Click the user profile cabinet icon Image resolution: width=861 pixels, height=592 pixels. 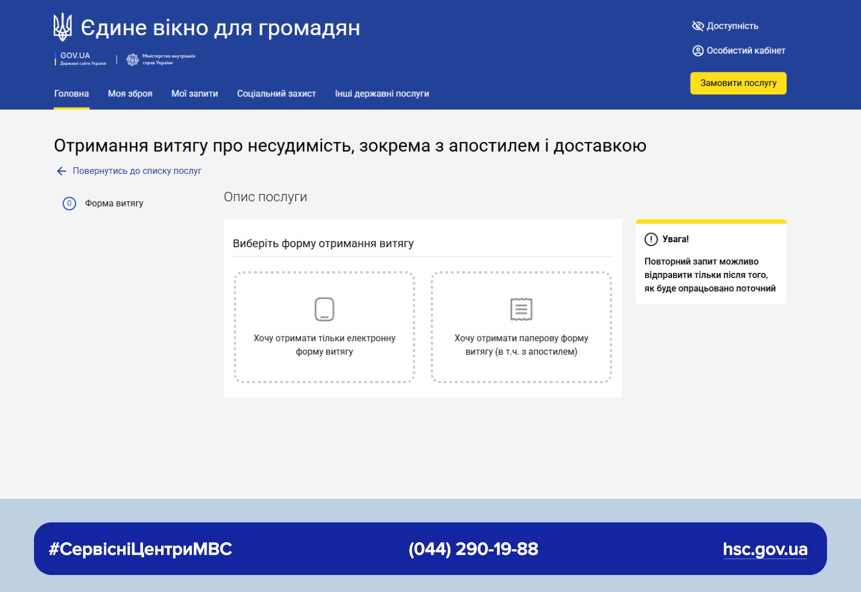[x=698, y=50]
